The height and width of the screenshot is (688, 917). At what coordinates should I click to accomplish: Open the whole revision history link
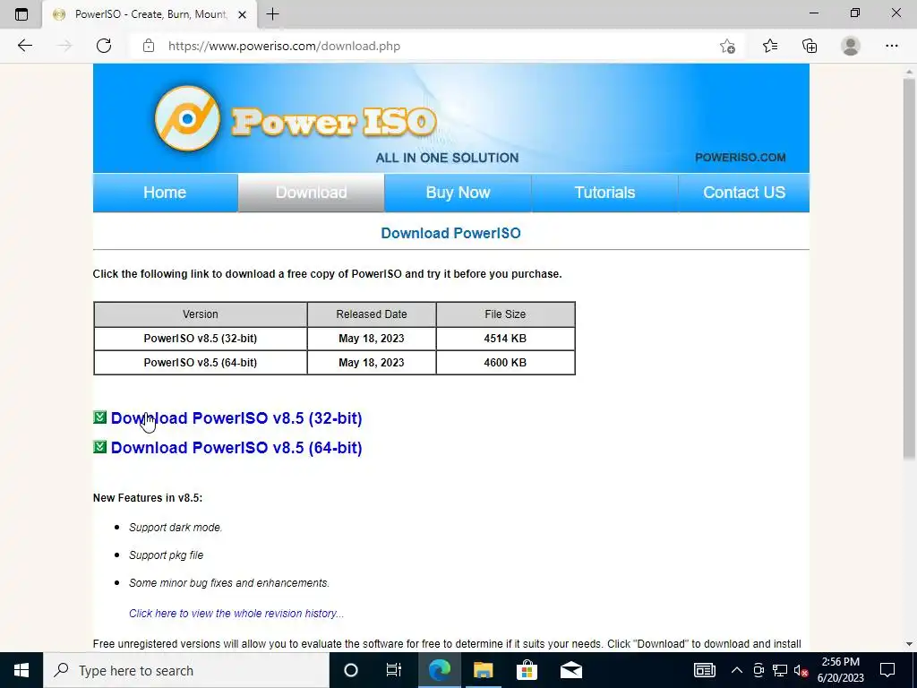[236, 613]
